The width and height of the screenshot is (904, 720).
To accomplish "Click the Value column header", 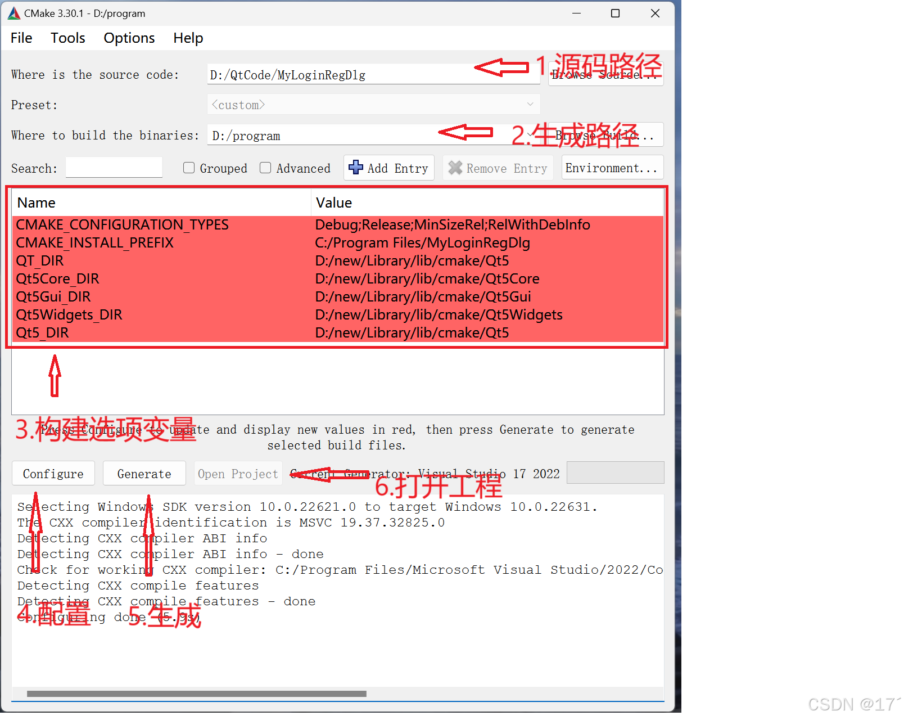I will (487, 202).
